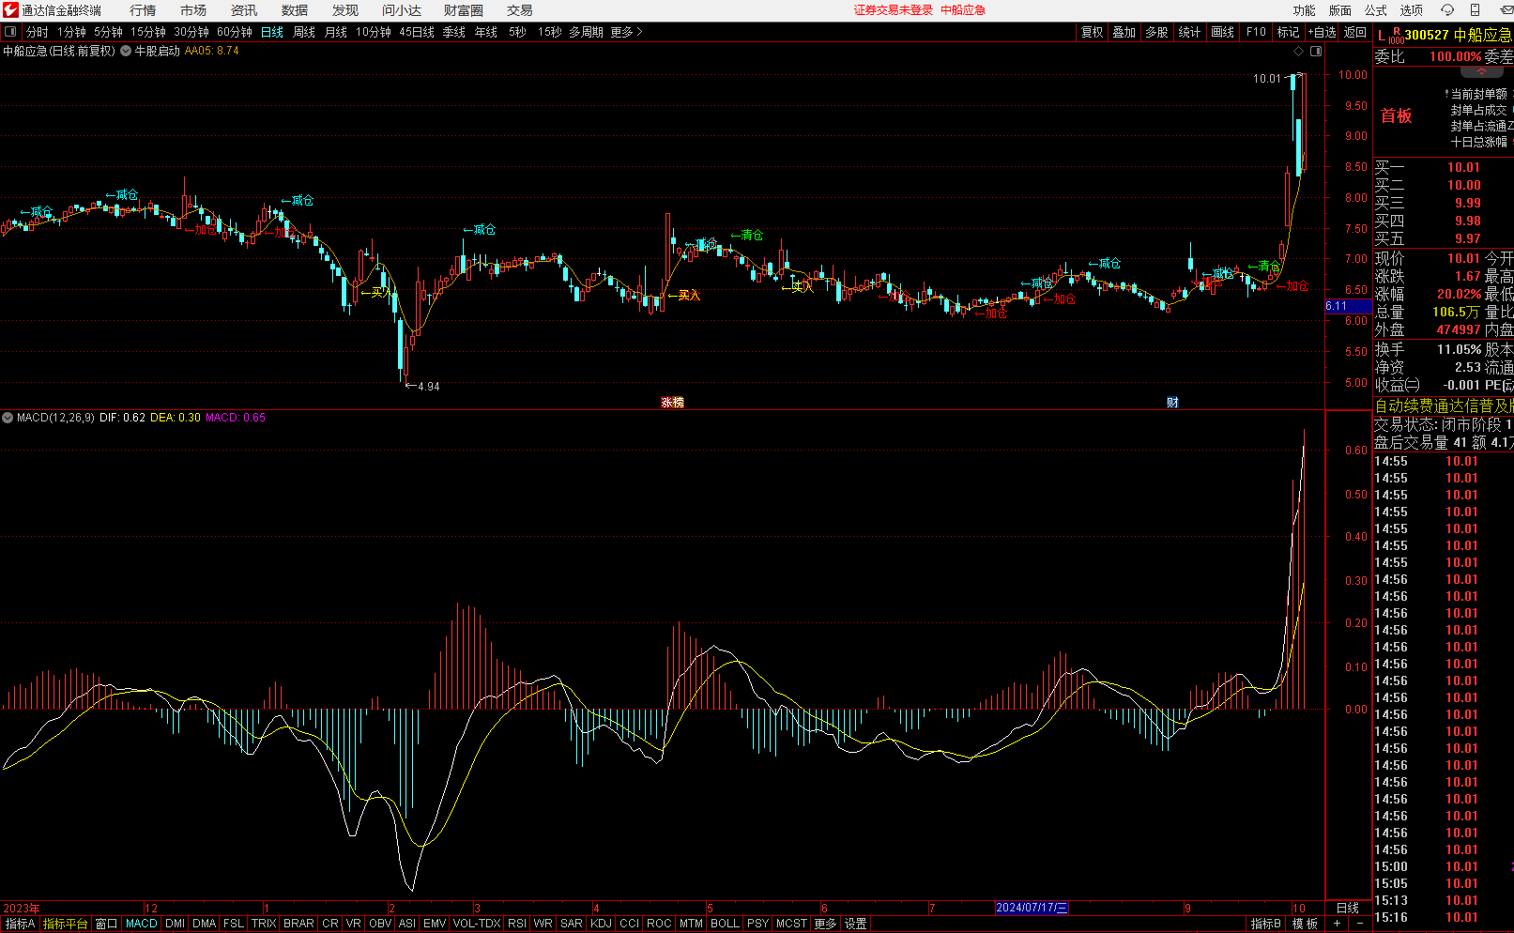Select the 周线 weekly period
The image size is (1514, 933).
click(304, 32)
